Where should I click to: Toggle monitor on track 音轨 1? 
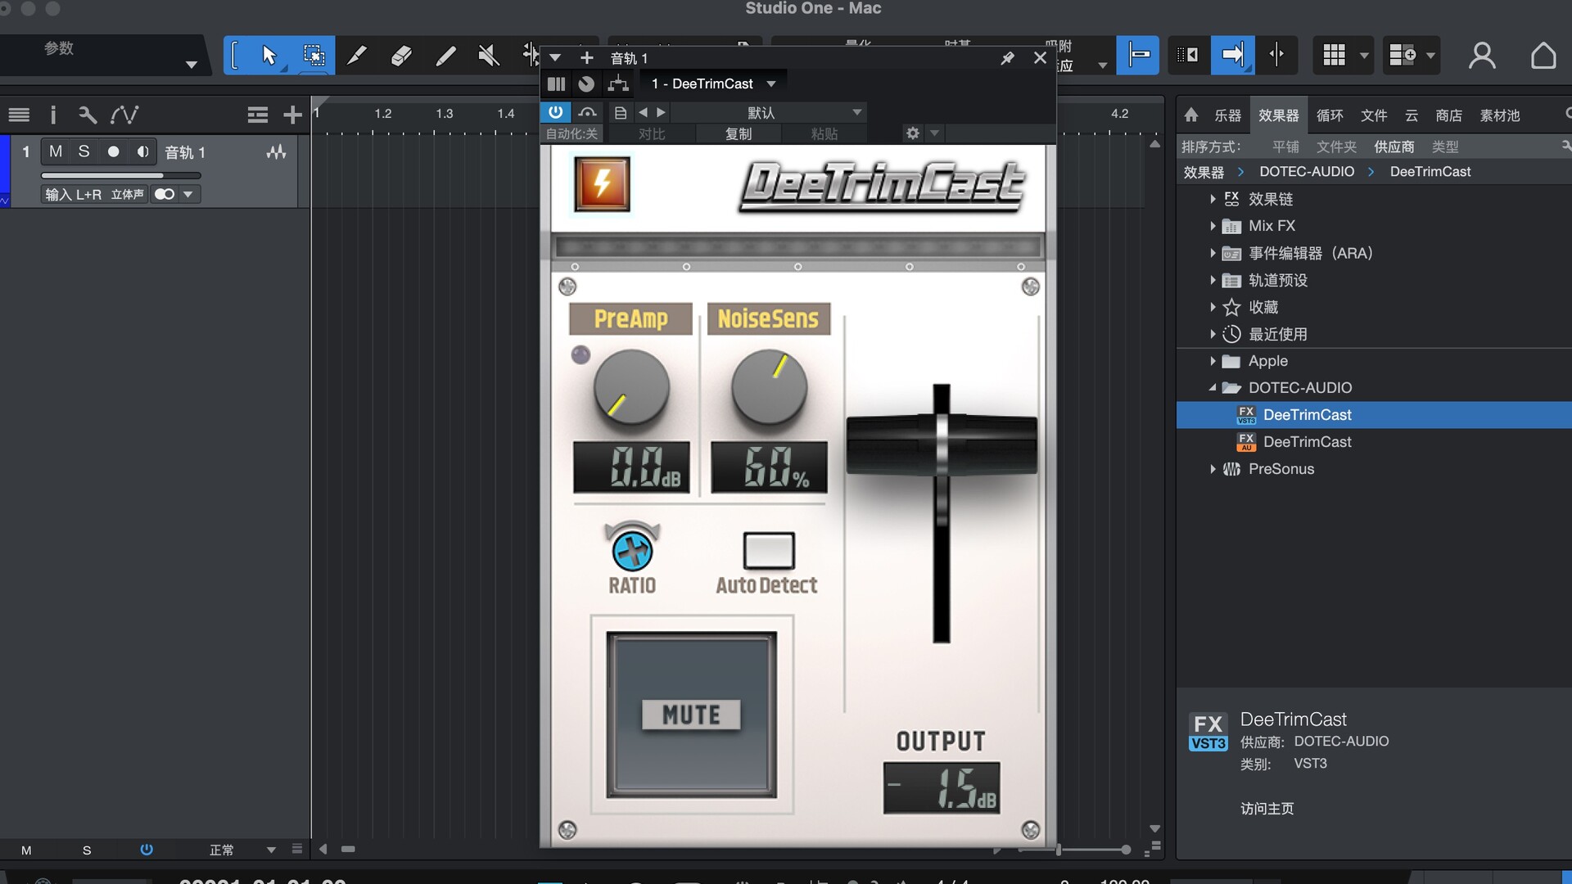pos(142,151)
